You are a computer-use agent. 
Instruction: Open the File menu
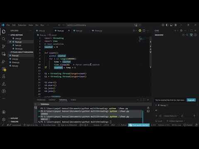(x=8, y=25)
